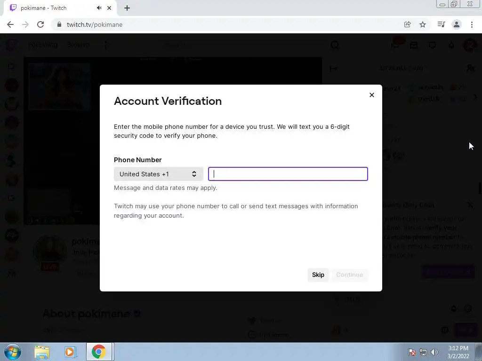482x361 pixels.
Task: Open a new browser tab
Action: tap(127, 8)
